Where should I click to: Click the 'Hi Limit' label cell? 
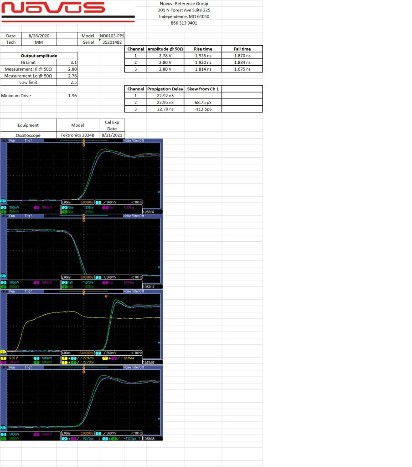(28, 62)
